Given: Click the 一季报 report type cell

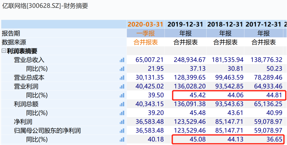Looking at the screenshot, I should tap(146, 33).
